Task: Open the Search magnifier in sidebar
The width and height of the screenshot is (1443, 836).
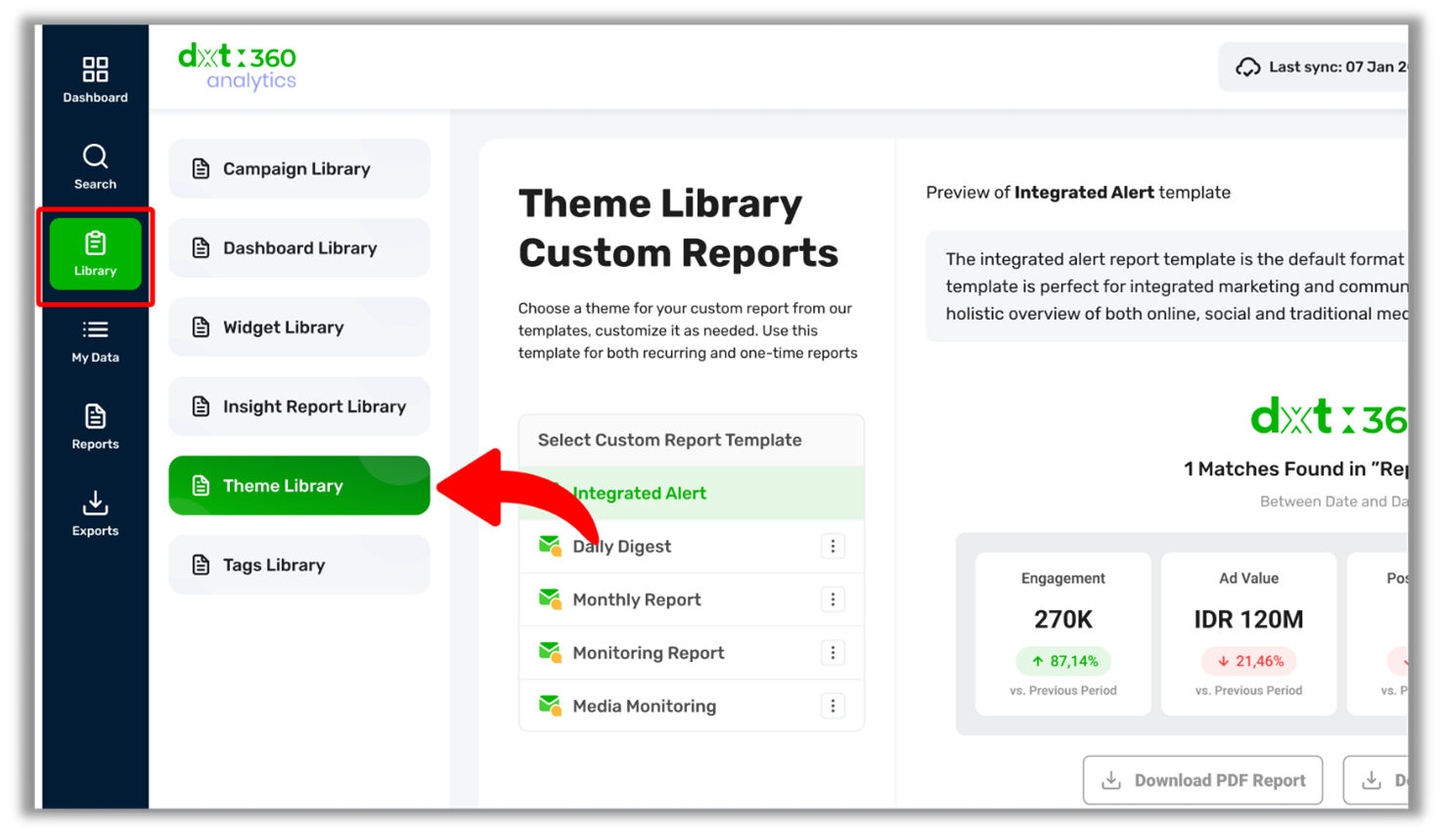Action: [x=95, y=156]
